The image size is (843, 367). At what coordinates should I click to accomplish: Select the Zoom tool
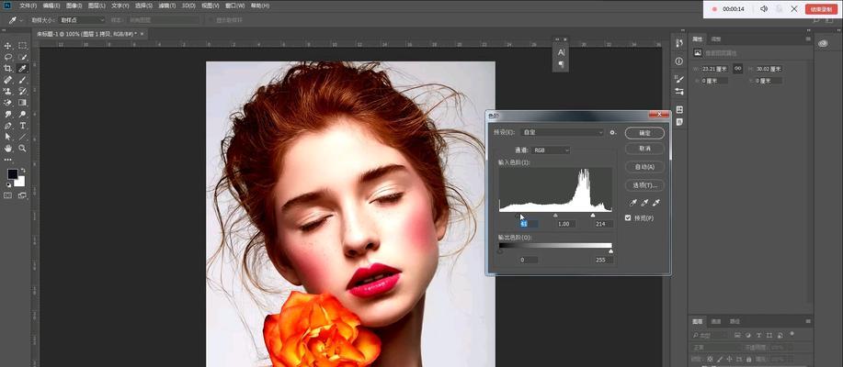coord(23,148)
